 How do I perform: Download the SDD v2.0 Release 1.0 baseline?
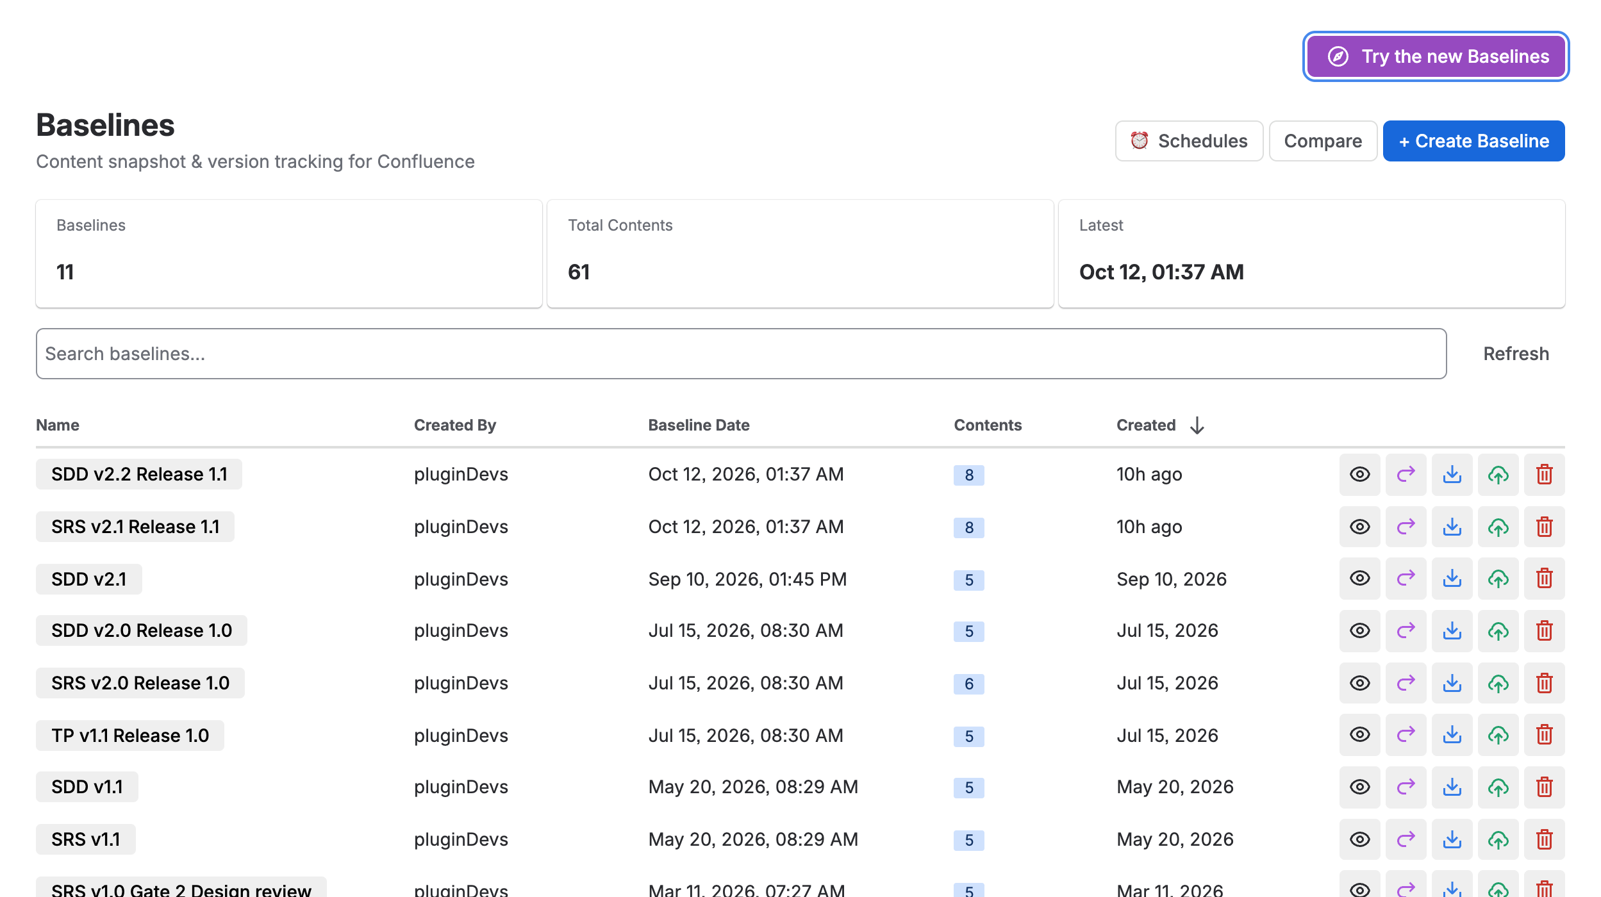click(x=1452, y=630)
